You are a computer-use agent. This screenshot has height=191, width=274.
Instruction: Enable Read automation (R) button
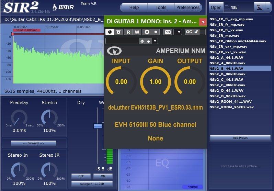pyautogui.click(x=128, y=32)
